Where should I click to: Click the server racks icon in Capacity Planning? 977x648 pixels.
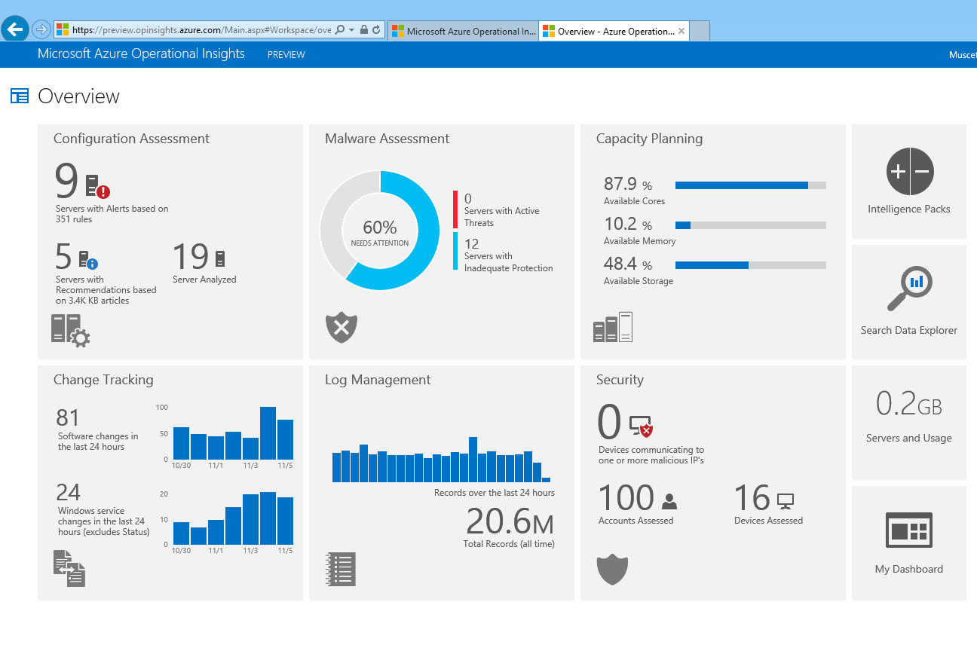coord(612,328)
